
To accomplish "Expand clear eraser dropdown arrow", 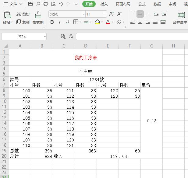I will click(123, 22).
